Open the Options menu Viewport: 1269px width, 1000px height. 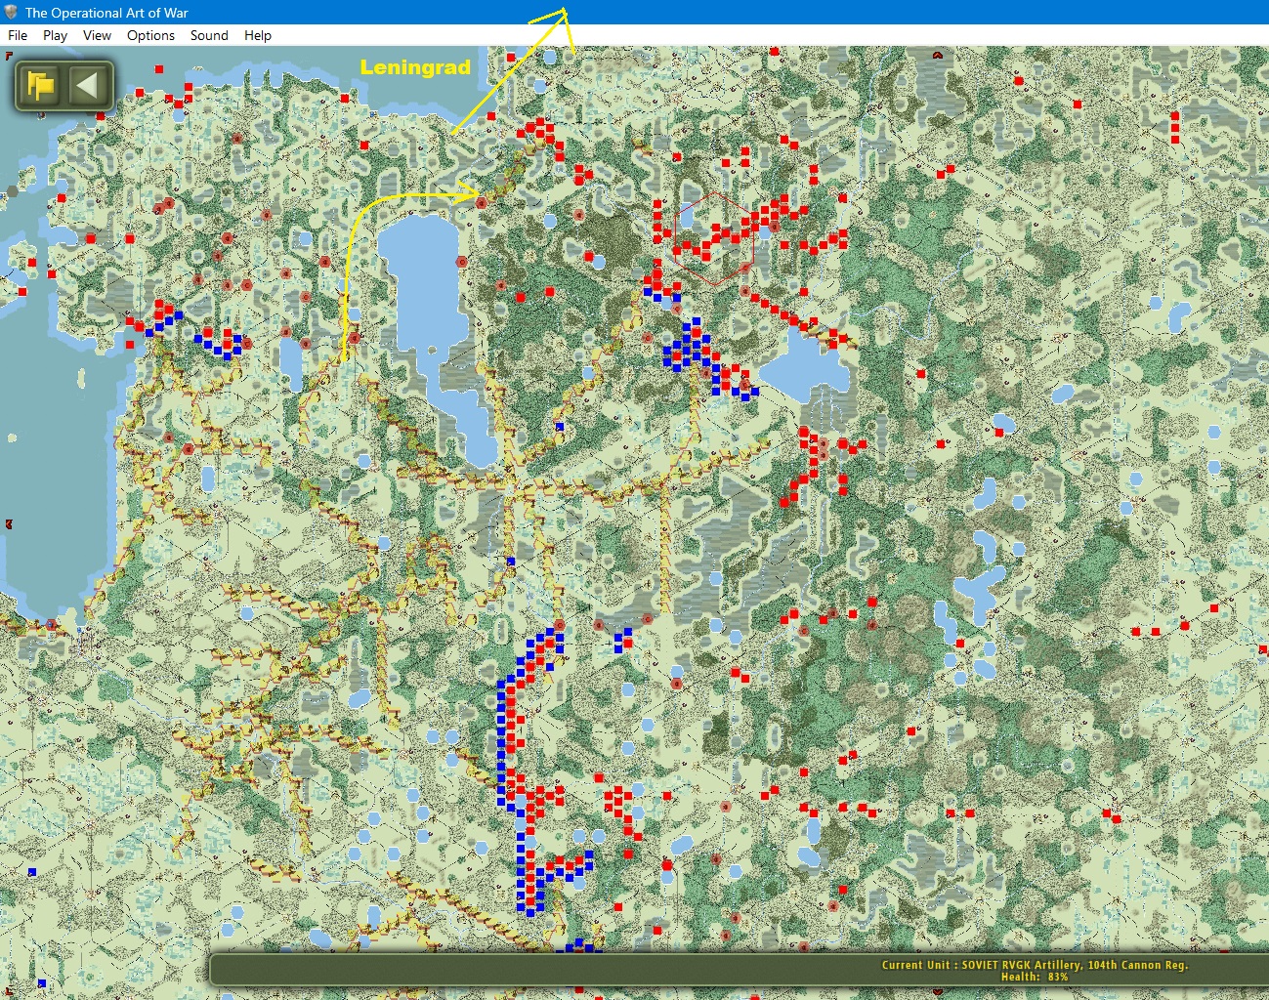tap(150, 35)
